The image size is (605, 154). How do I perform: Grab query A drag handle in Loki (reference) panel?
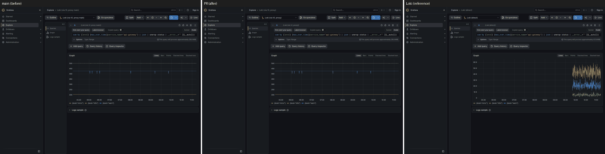599,25
